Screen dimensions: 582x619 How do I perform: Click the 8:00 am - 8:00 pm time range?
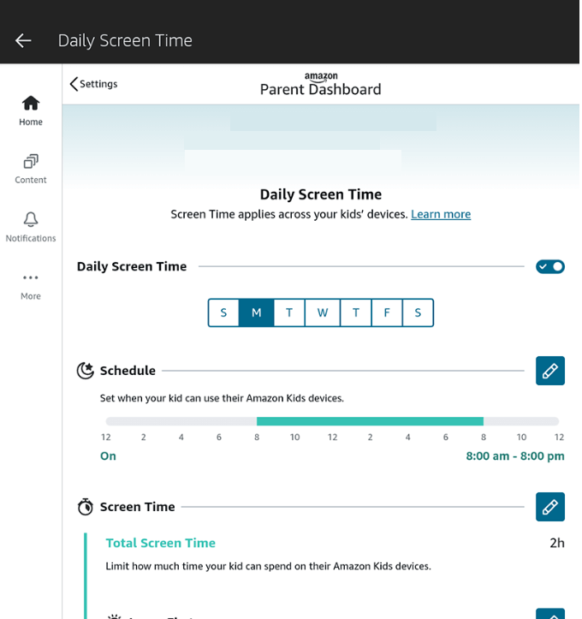(514, 456)
